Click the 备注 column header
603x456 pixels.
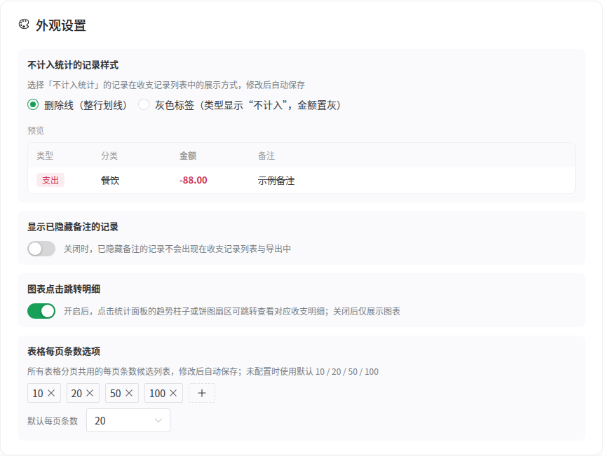coord(266,156)
